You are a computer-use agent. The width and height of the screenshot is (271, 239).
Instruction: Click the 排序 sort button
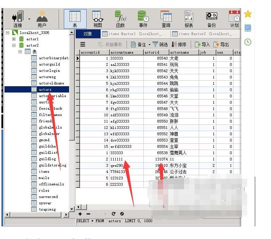click(x=179, y=45)
